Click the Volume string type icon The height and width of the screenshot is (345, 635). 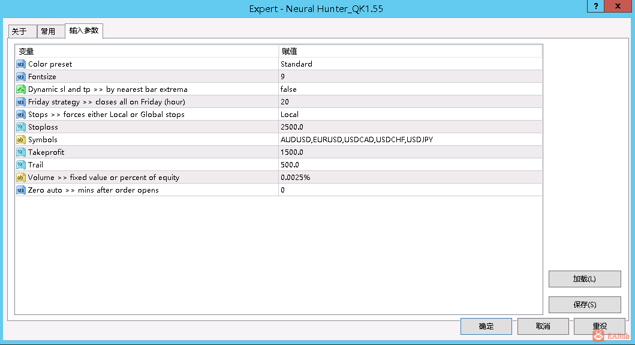[20, 177]
